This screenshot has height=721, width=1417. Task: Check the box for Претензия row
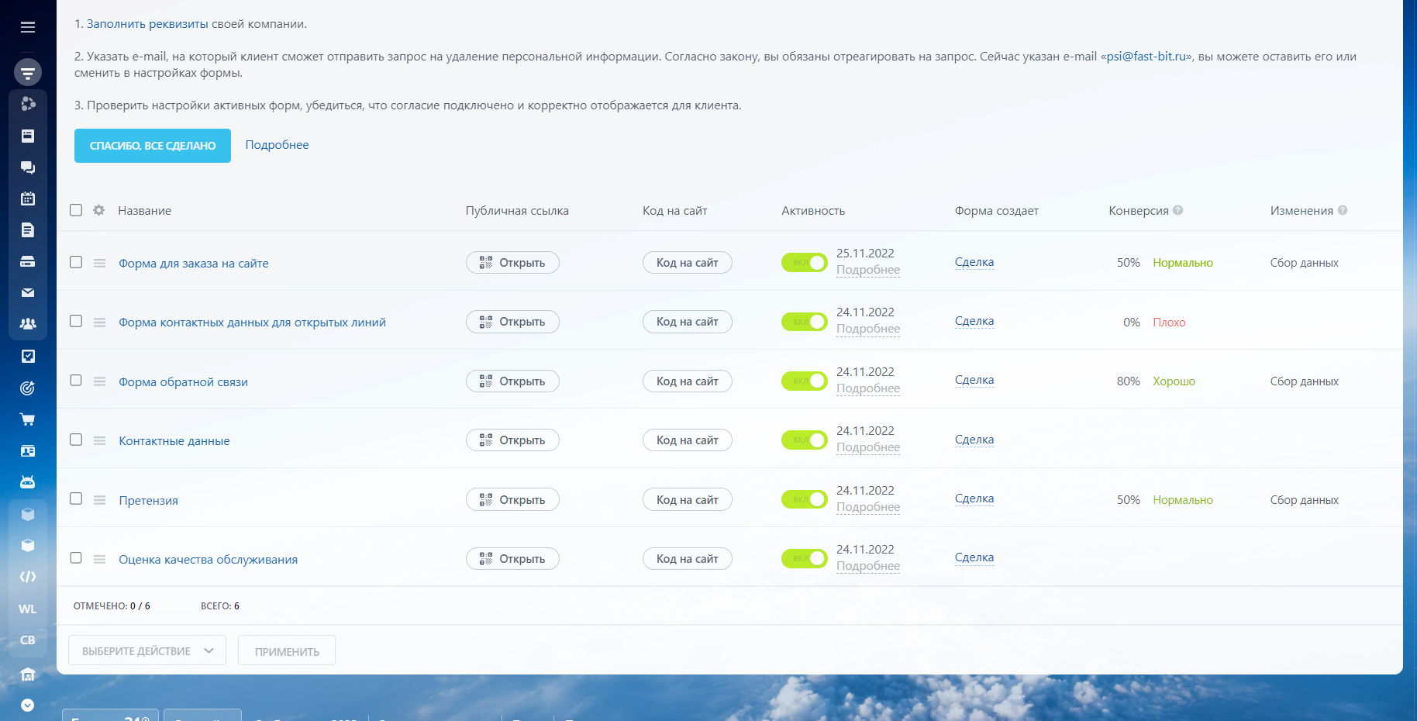pos(76,498)
